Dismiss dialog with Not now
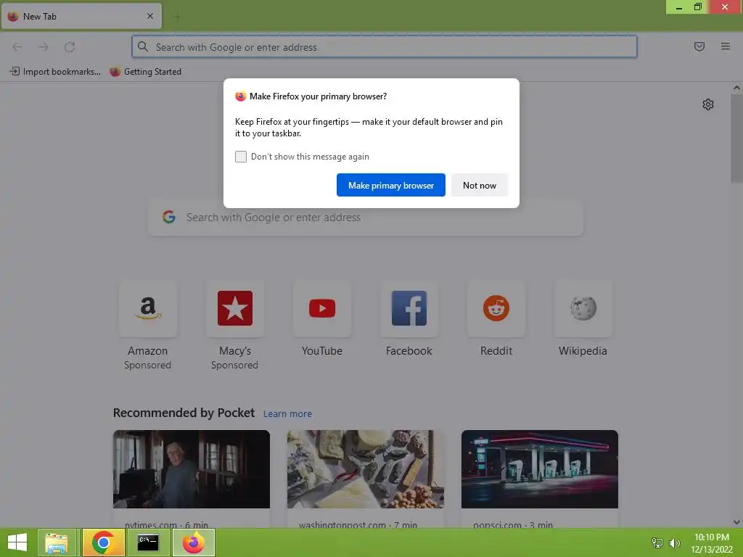The height and width of the screenshot is (557, 743). pyautogui.click(x=480, y=185)
